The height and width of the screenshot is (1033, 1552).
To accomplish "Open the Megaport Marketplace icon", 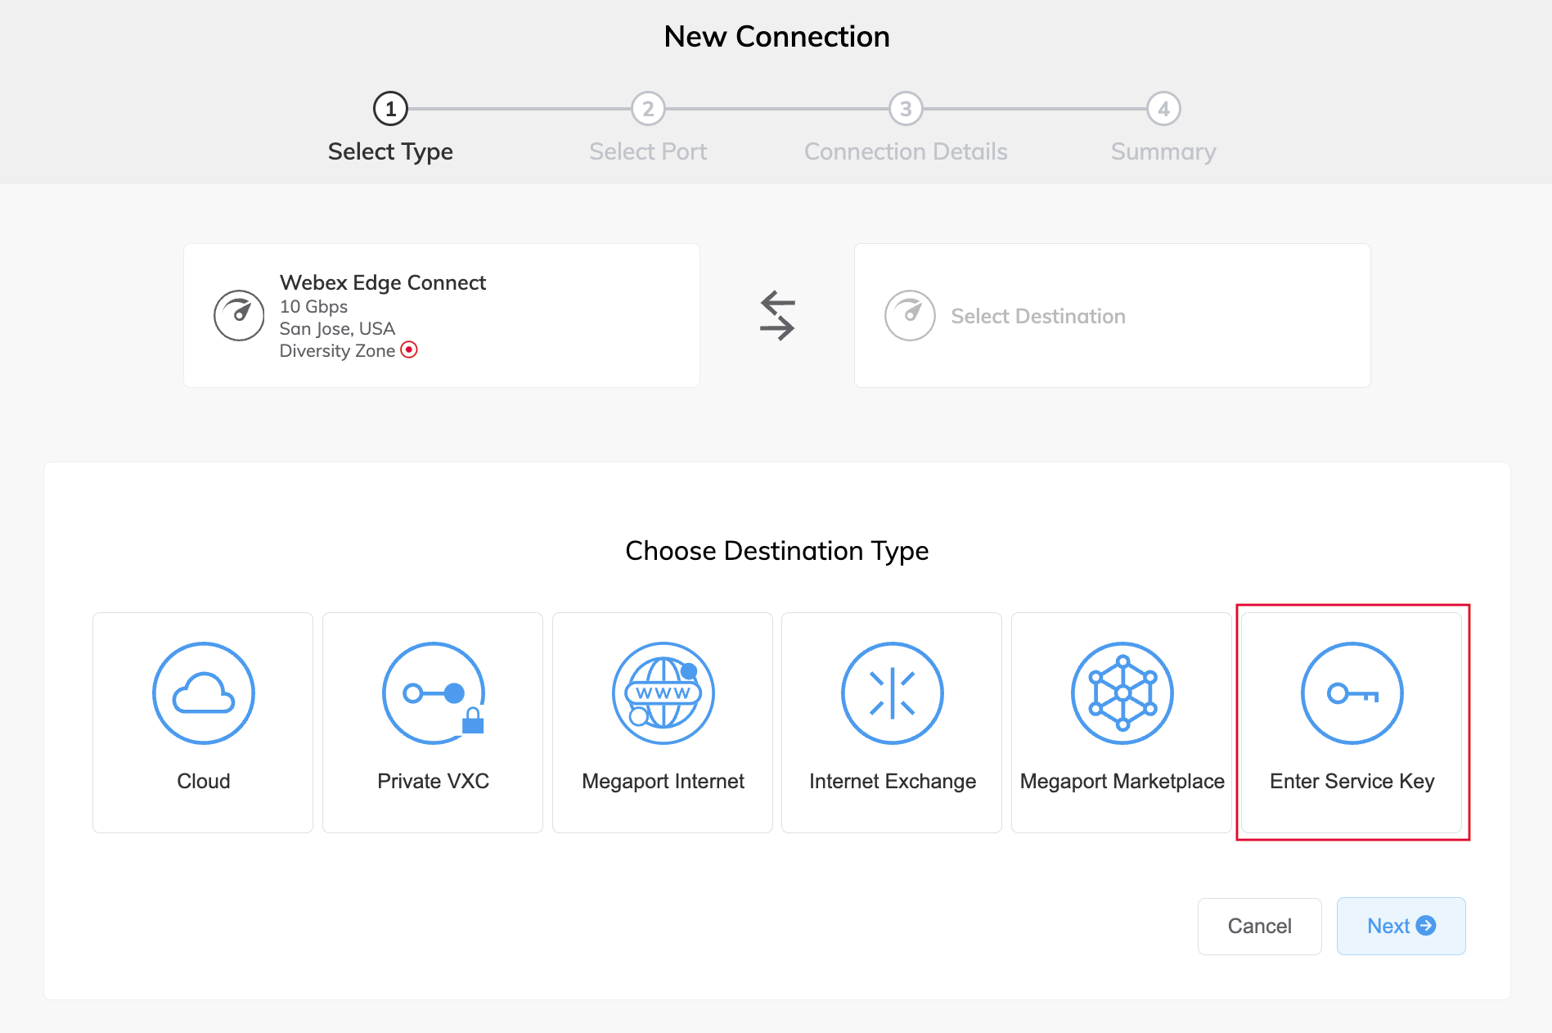I will [x=1122, y=693].
